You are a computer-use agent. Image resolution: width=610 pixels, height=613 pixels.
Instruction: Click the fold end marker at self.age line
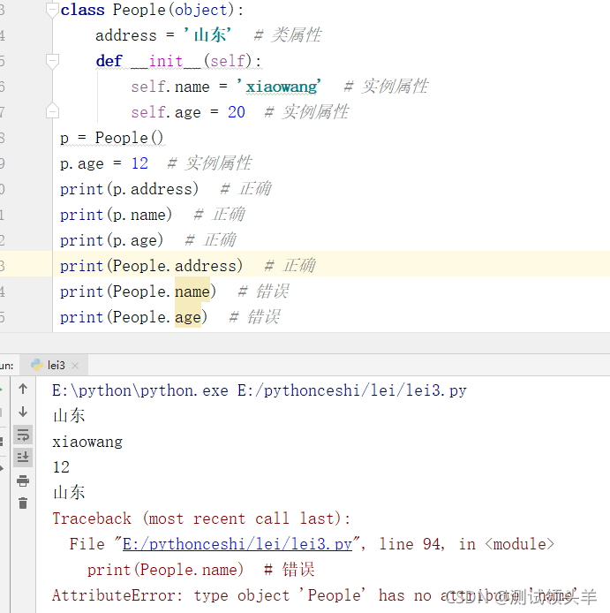click(52, 112)
